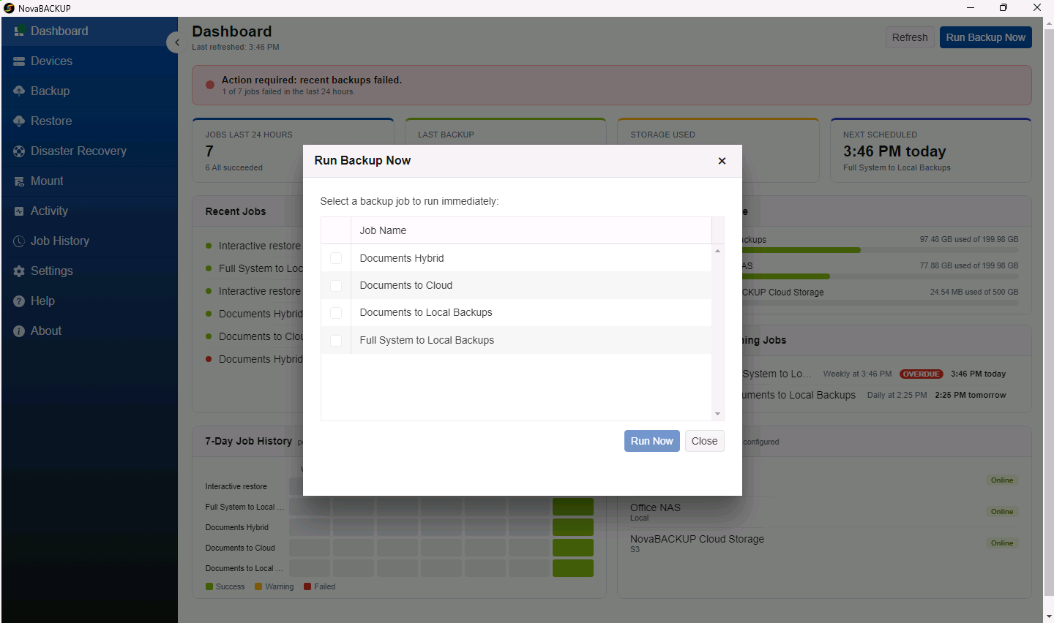Click the job list scroll-up arrow

[x=717, y=251]
